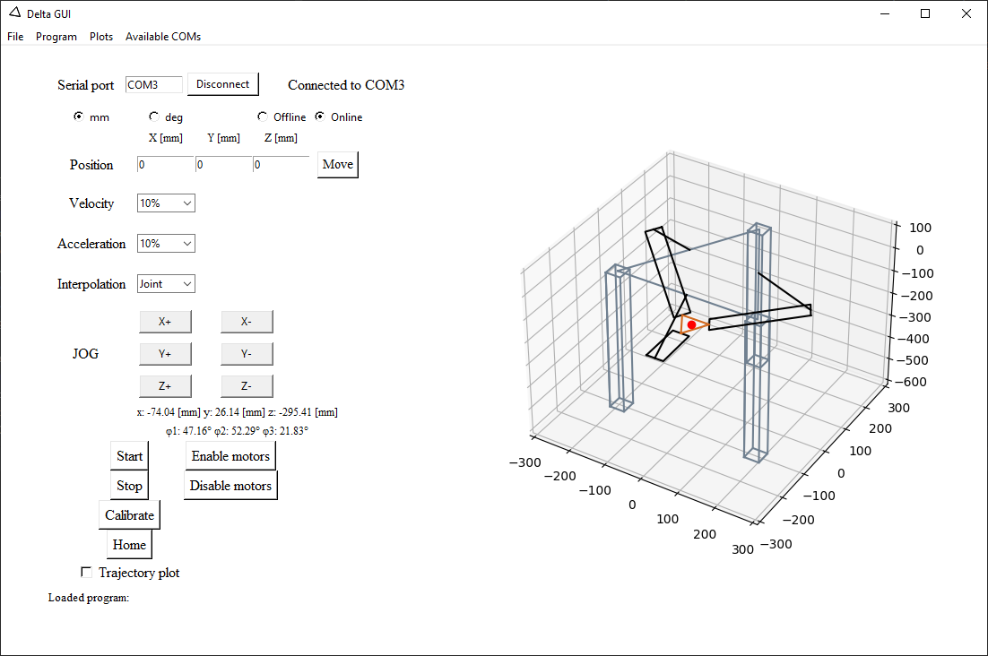Select the Online mode radio button

pyautogui.click(x=320, y=117)
